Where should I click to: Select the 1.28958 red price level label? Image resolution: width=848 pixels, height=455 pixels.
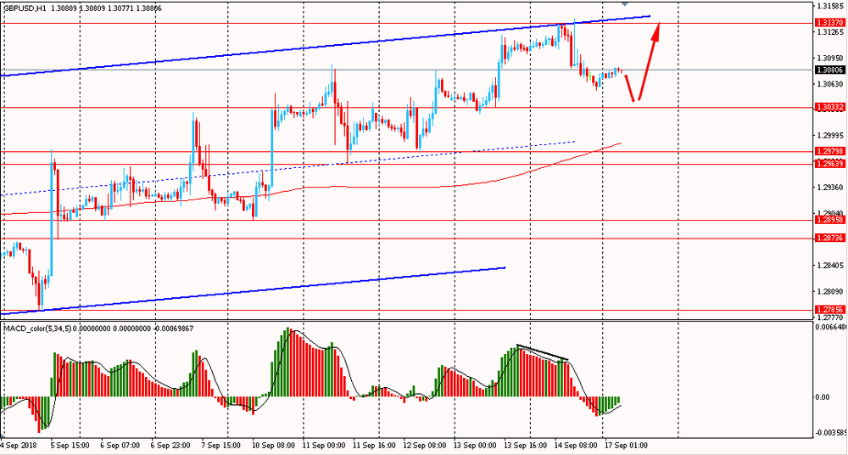(x=828, y=221)
